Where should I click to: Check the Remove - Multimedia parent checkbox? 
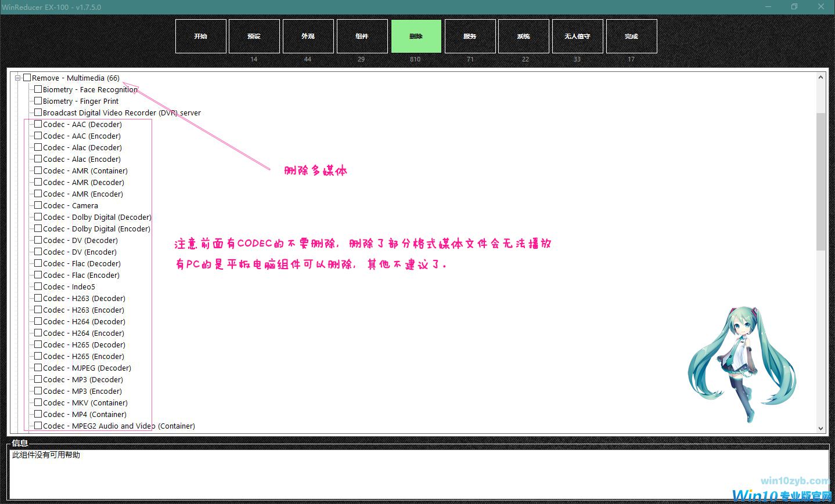point(27,78)
